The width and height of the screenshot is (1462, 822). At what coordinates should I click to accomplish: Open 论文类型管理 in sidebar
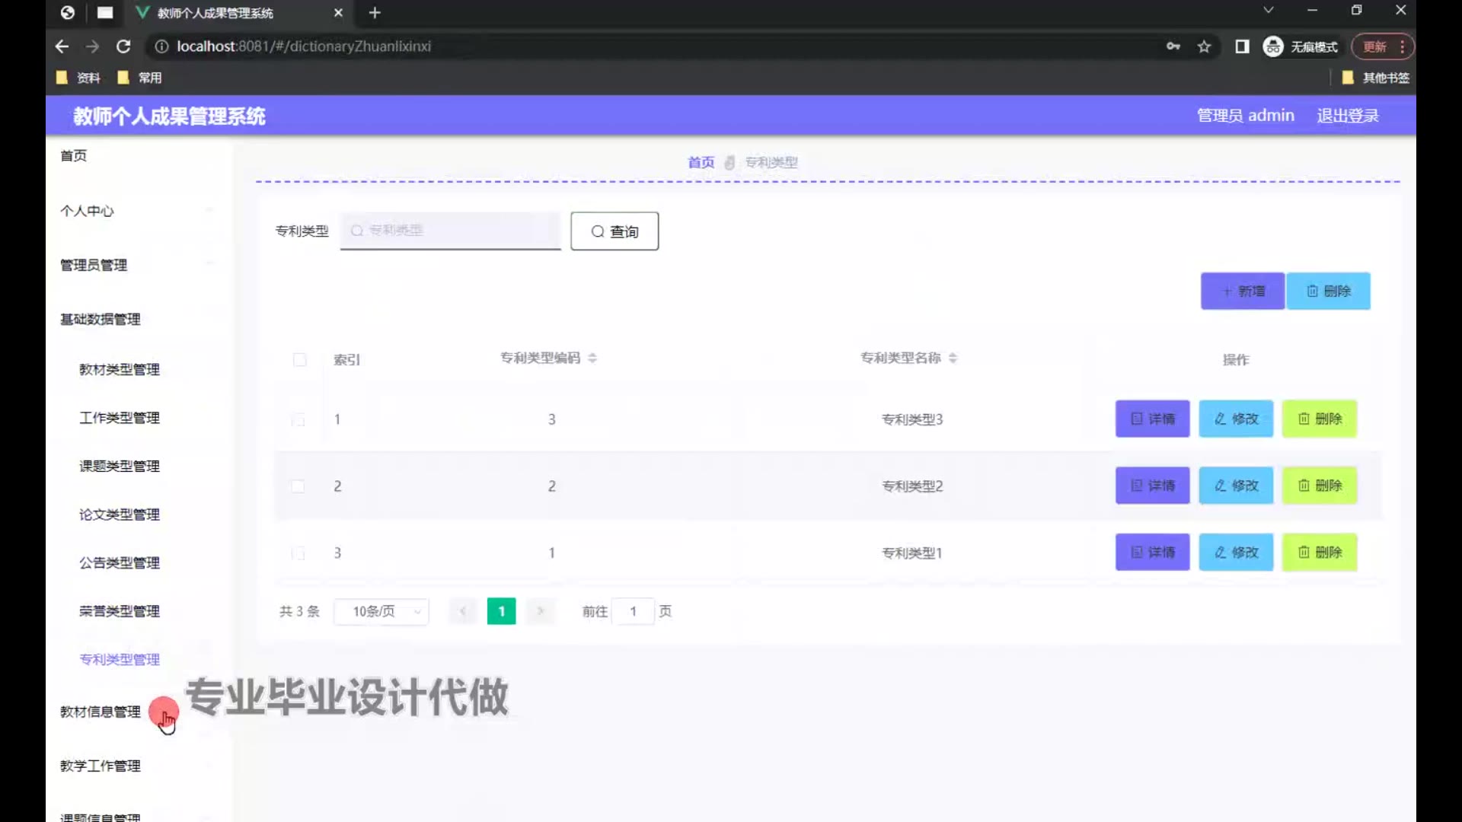coord(120,515)
